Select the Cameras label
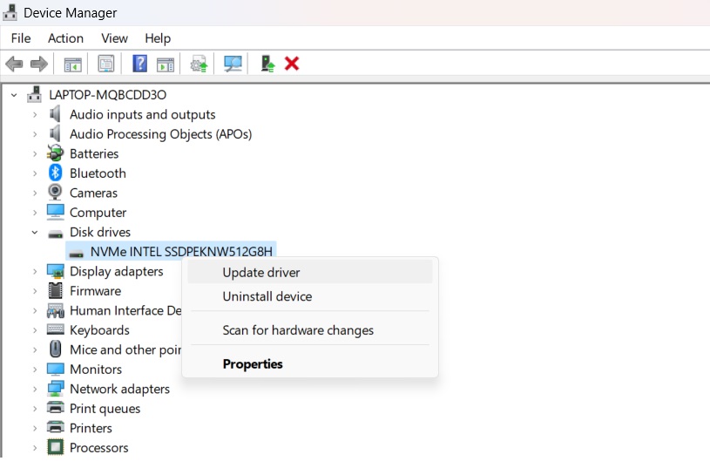Viewport: 710px width, 468px height. [93, 193]
